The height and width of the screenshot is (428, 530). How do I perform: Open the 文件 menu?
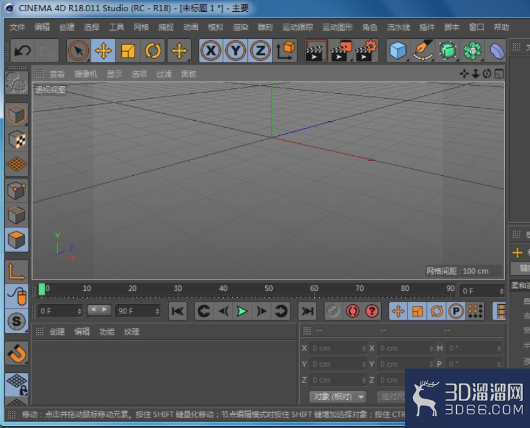[x=18, y=27]
